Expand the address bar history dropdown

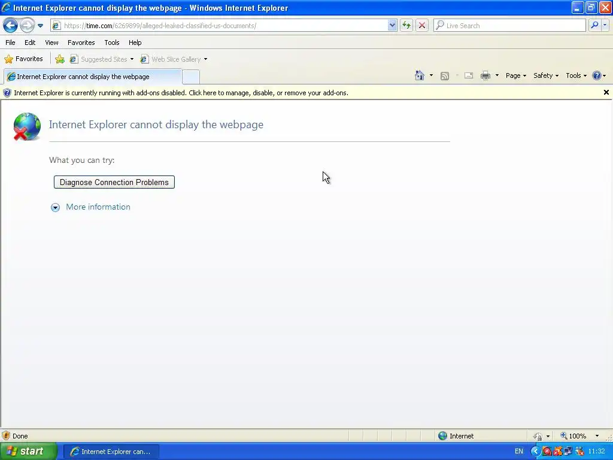point(392,25)
